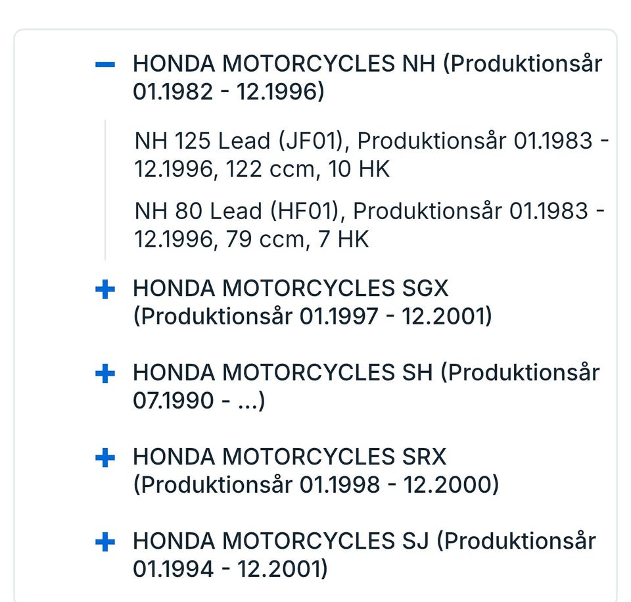
Task: Expand SGX using its plus icon
Action: (105, 289)
